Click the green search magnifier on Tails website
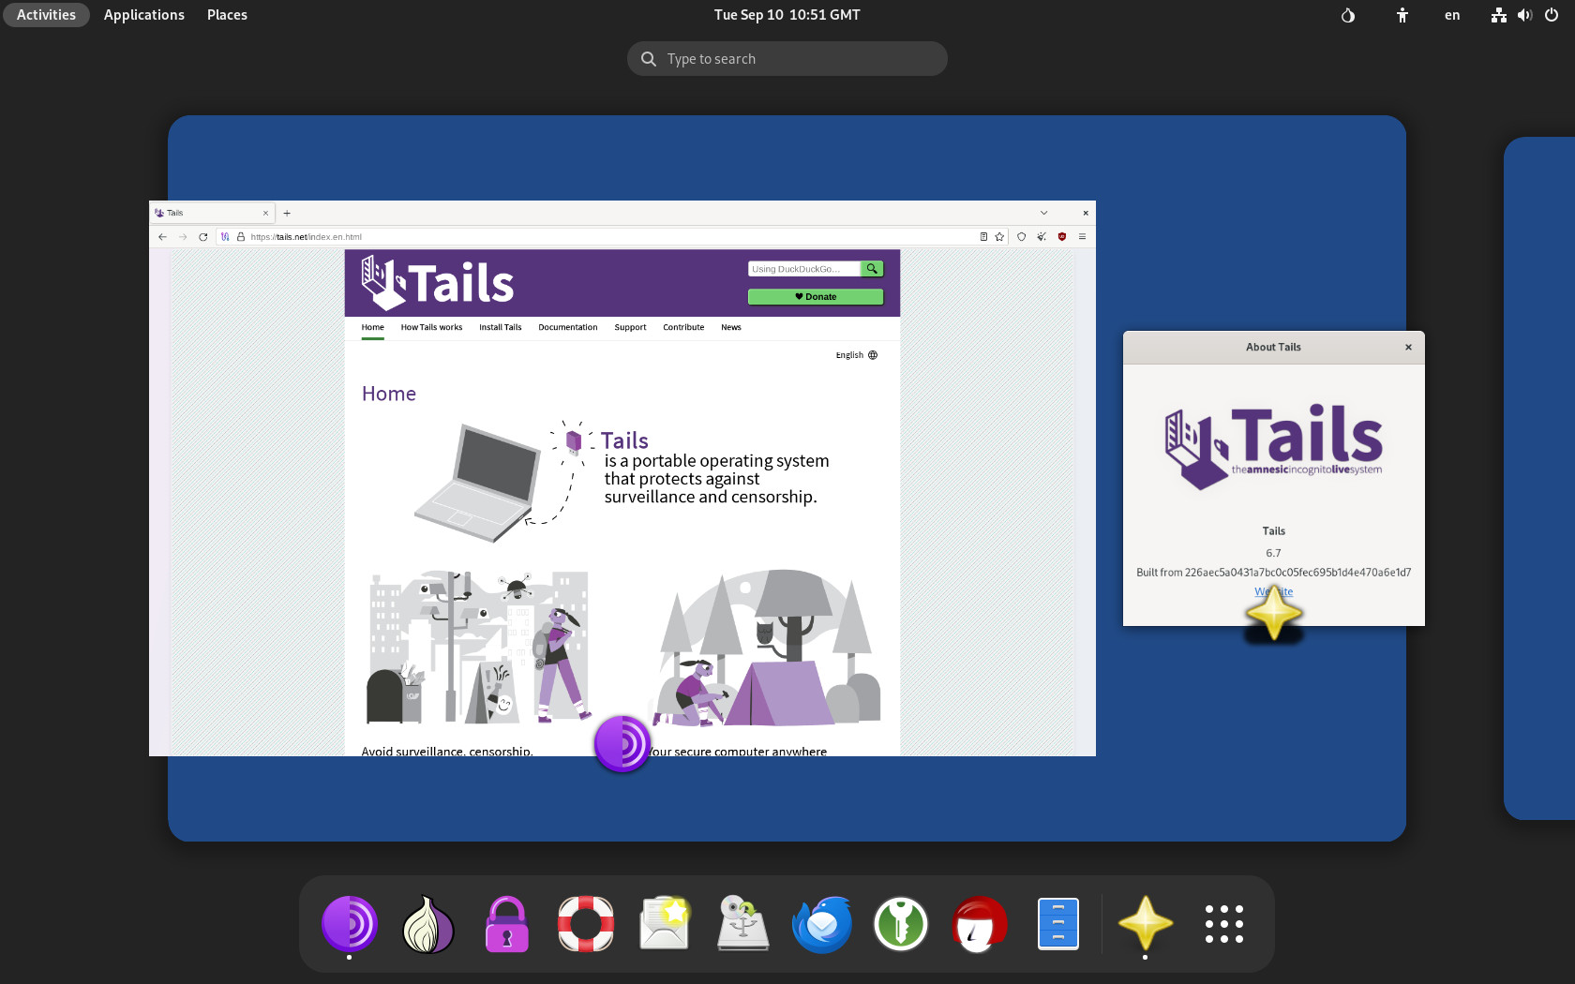 coord(872,269)
